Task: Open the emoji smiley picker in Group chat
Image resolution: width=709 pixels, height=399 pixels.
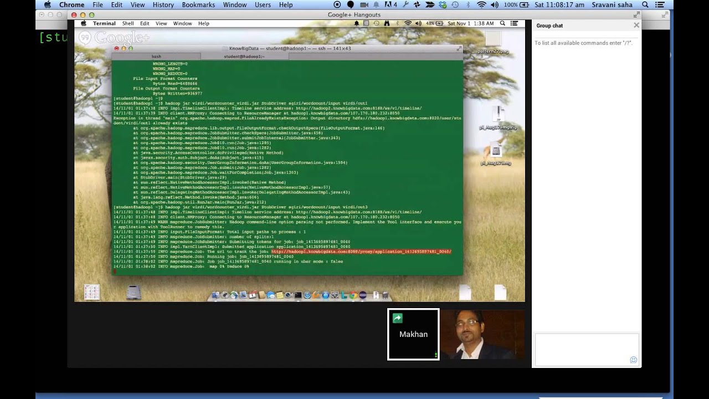Action: pyautogui.click(x=633, y=360)
